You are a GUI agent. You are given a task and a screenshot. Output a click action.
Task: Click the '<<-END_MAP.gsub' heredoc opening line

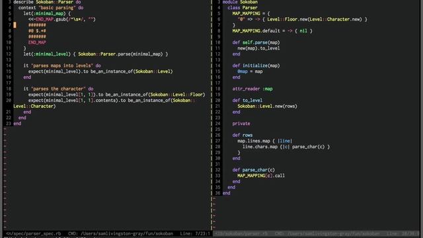click(61, 19)
